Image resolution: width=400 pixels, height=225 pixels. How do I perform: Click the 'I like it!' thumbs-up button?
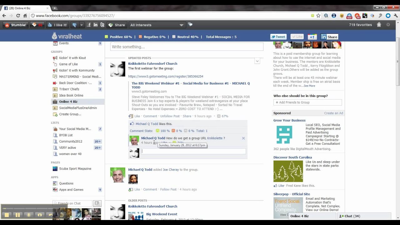(57, 25)
